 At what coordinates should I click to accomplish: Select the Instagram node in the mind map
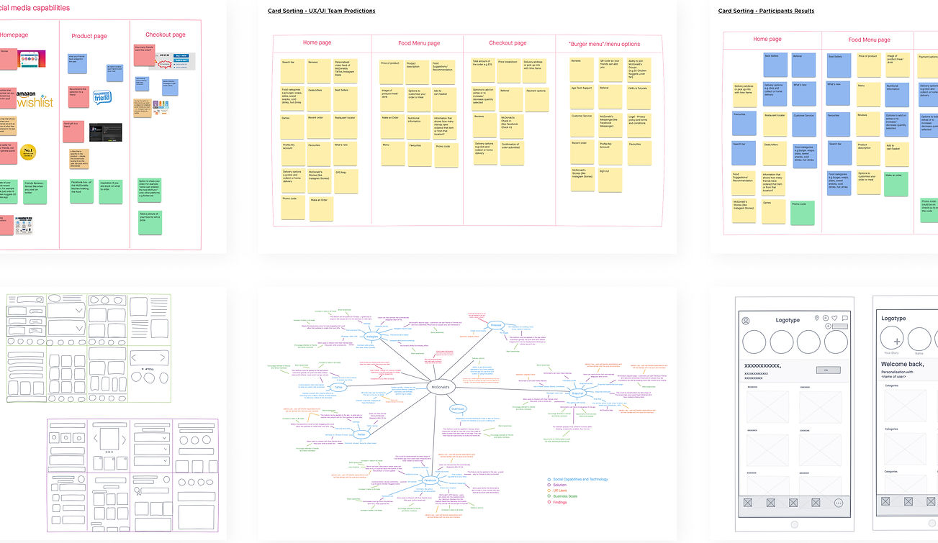point(372,336)
